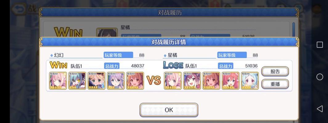Select winner's fourth lavender-haired character icon
The image size is (328, 123).
pos(116,81)
